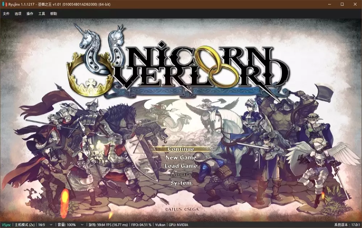The height and width of the screenshot is (228, 362).
Task: Click the Ryujinx icon in title bar
Action: pos(5,4)
